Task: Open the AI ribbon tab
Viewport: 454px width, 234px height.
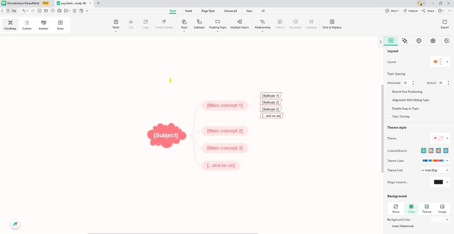Action: 263,11
